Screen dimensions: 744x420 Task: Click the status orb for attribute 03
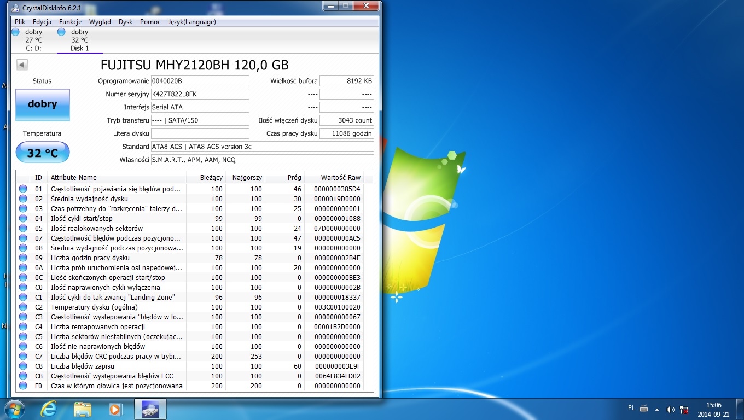pos(23,208)
